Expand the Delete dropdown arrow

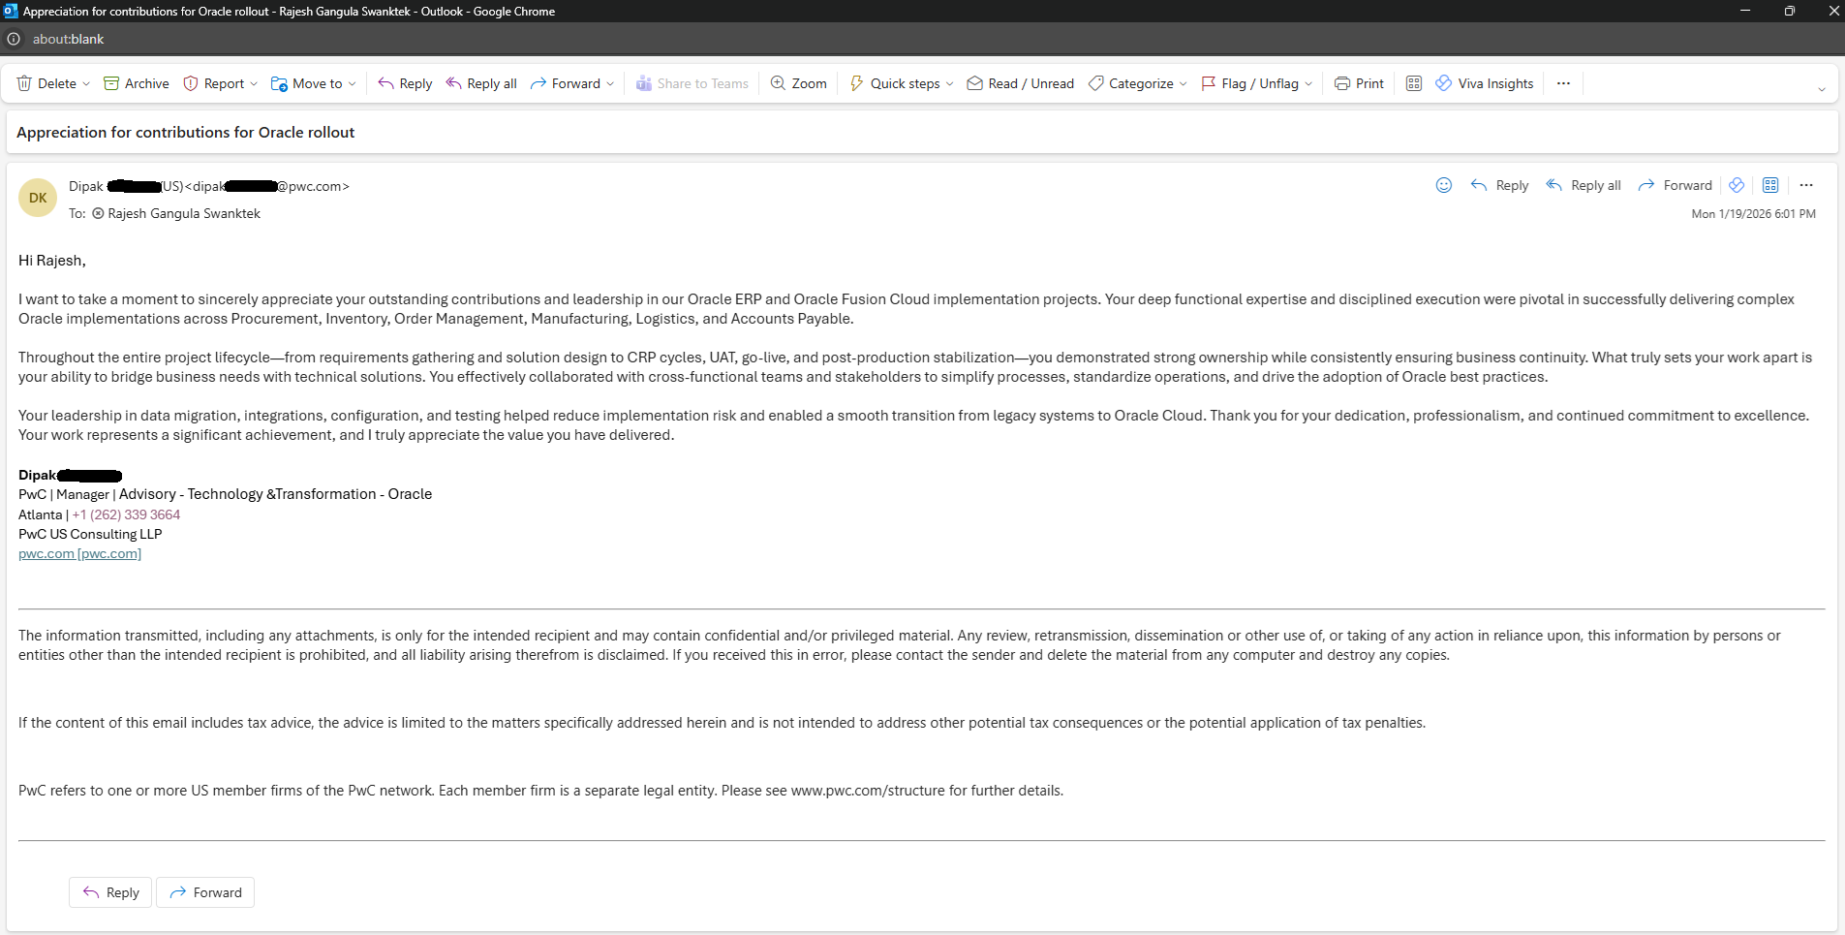pos(86,84)
